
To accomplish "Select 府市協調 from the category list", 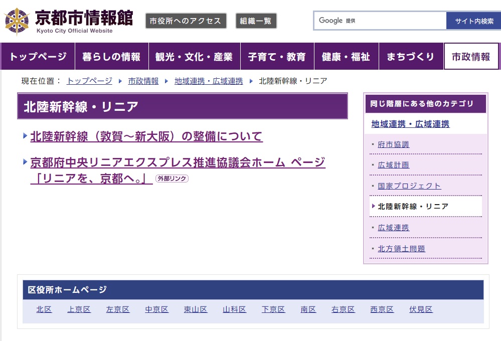I will [x=394, y=144].
